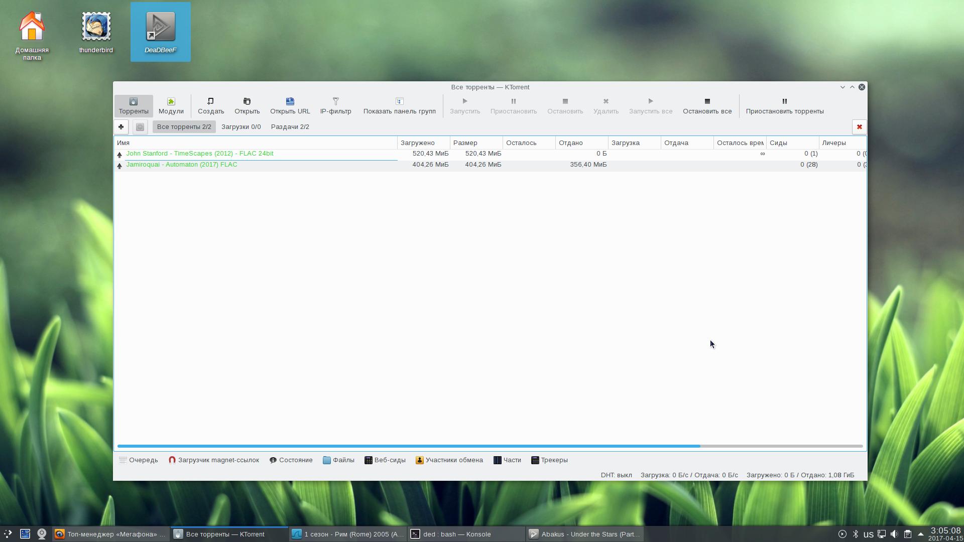The height and width of the screenshot is (542, 964).
Task: Click the webcam icon in the taskbar
Action: [42, 534]
